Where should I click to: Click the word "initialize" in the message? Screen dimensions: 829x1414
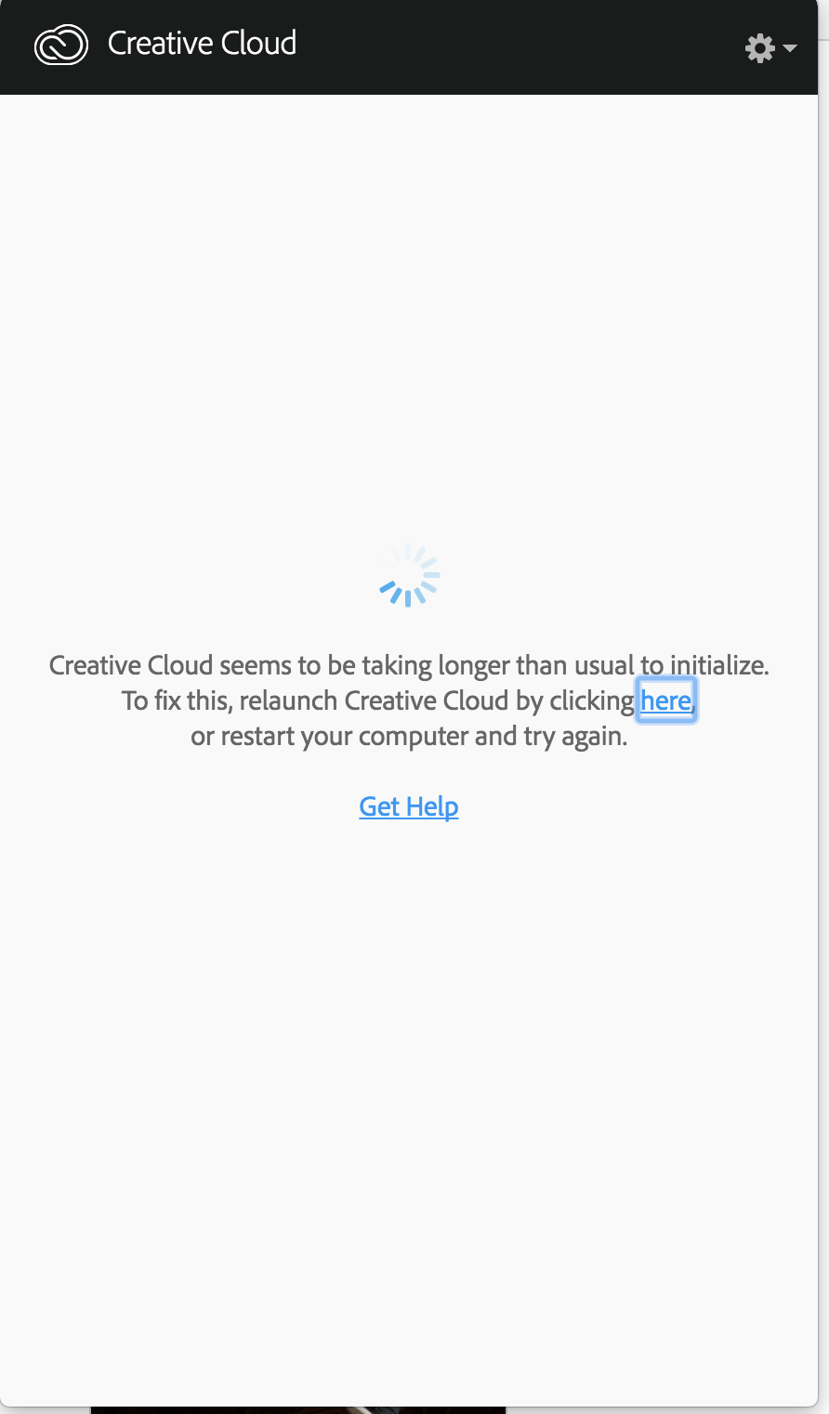(717, 665)
